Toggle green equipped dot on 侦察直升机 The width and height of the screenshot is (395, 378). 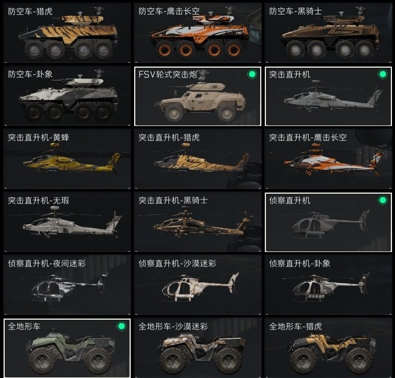pyautogui.click(x=383, y=200)
